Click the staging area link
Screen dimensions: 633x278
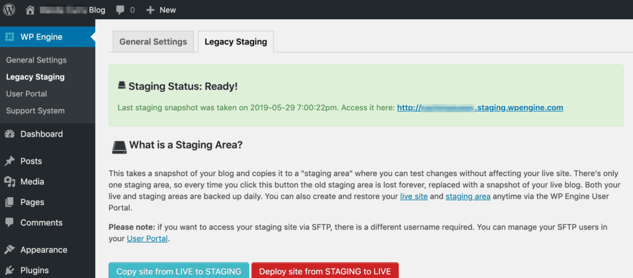[468, 197]
